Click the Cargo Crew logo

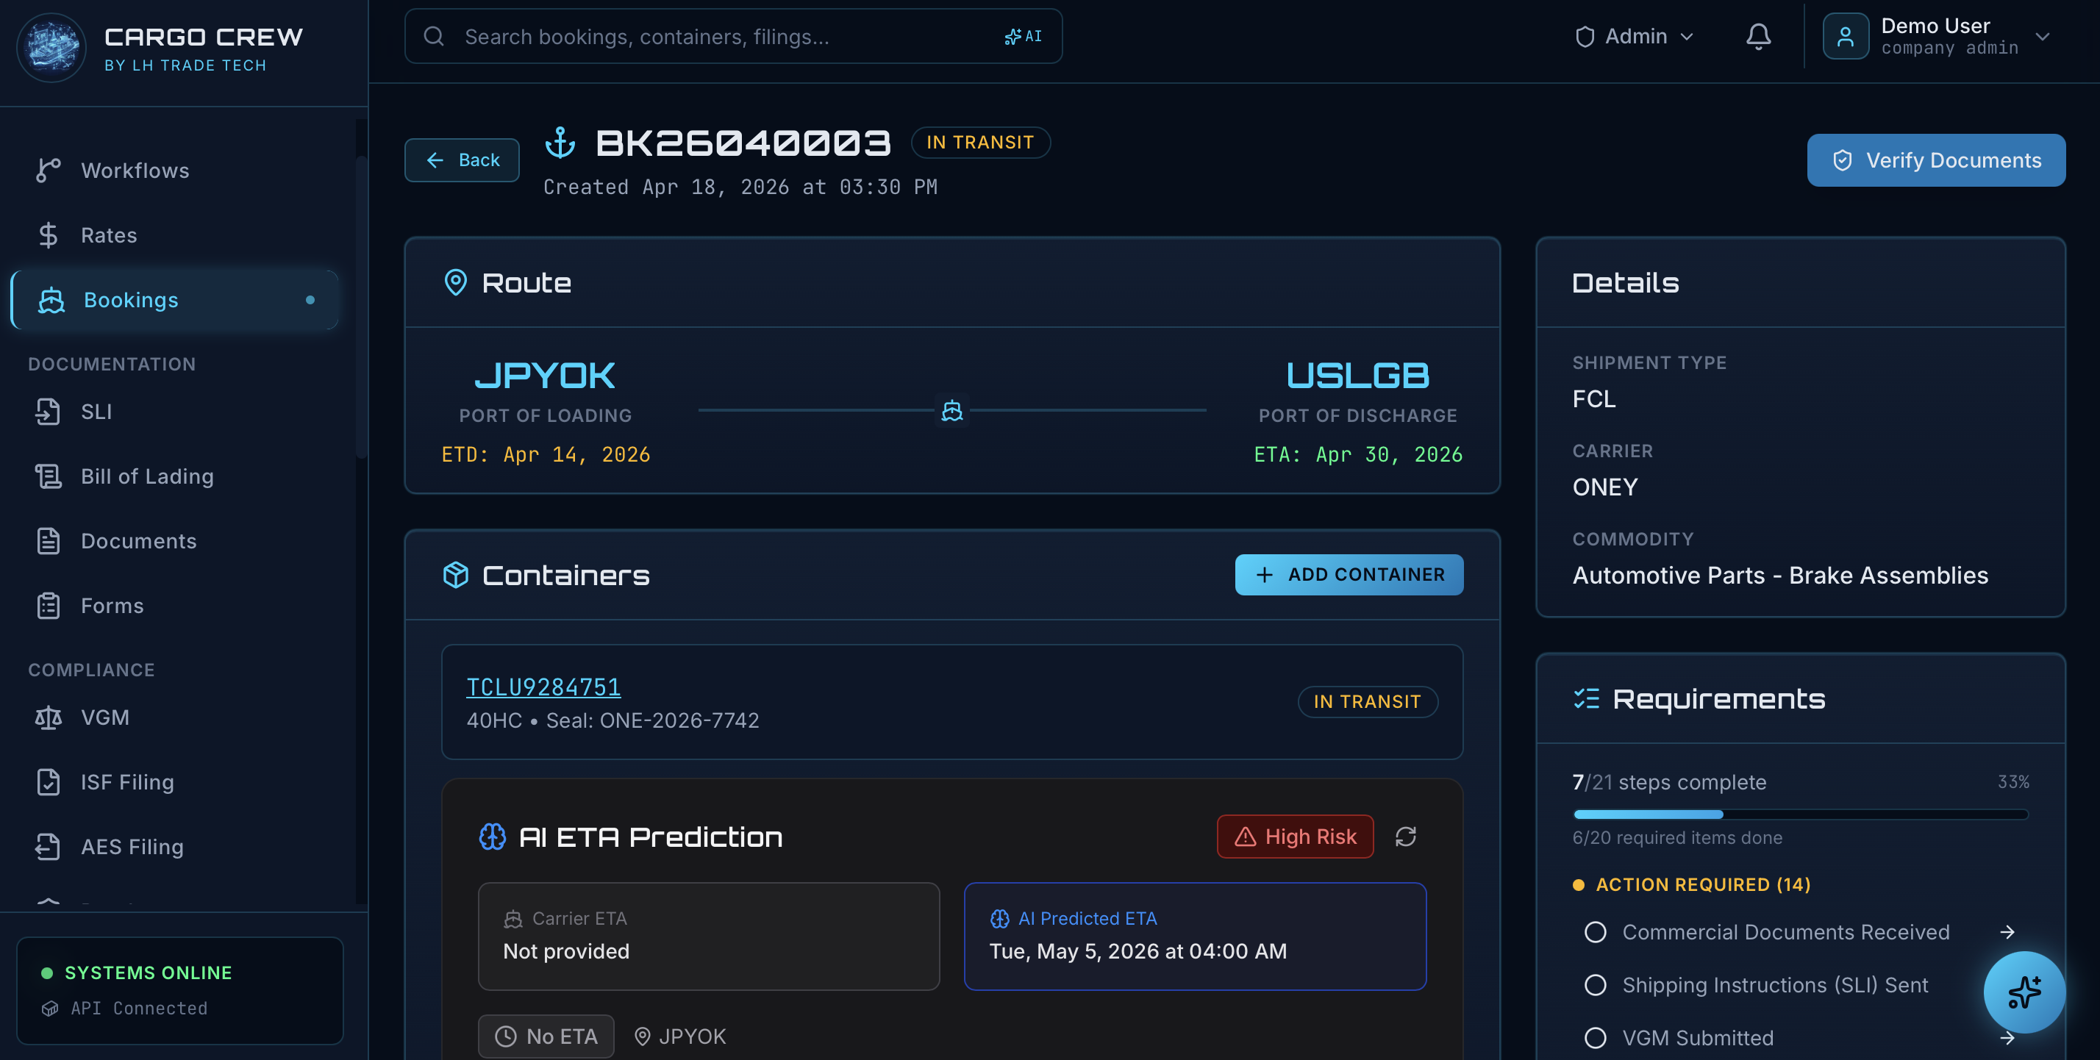51,47
